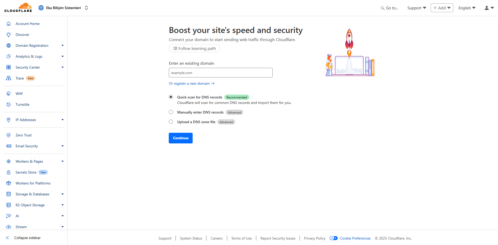Viewport: 498px width, 245px height.
Task: Open Privacy Policy footer link
Action: coord(314,238)
